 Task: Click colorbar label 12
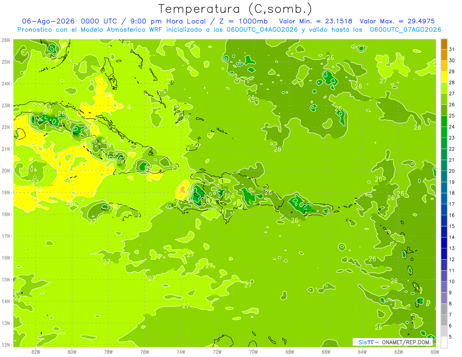click(x=452, y=259)
